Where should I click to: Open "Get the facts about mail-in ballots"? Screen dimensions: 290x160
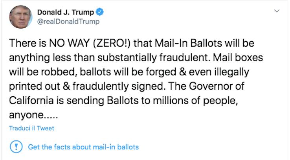click(x=83, y=147)
